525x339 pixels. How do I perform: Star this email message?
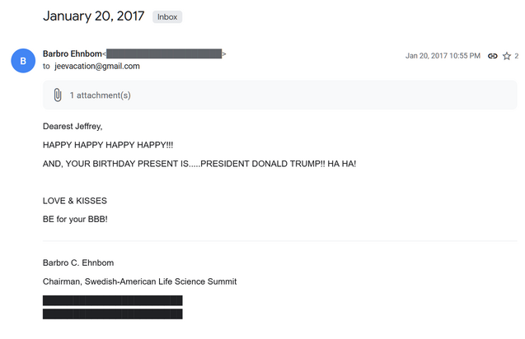click(506, 56)
